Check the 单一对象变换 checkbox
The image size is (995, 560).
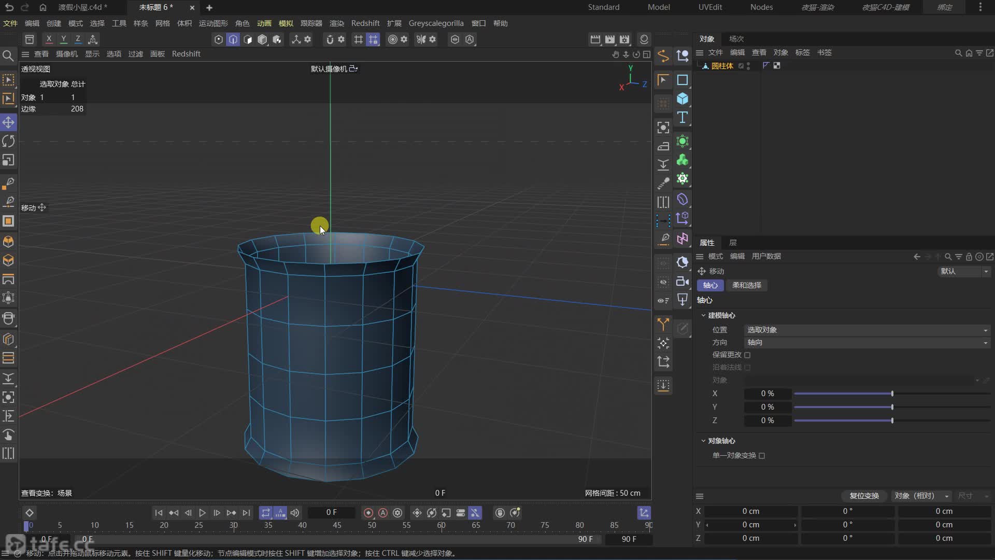[x=762, y=456]
